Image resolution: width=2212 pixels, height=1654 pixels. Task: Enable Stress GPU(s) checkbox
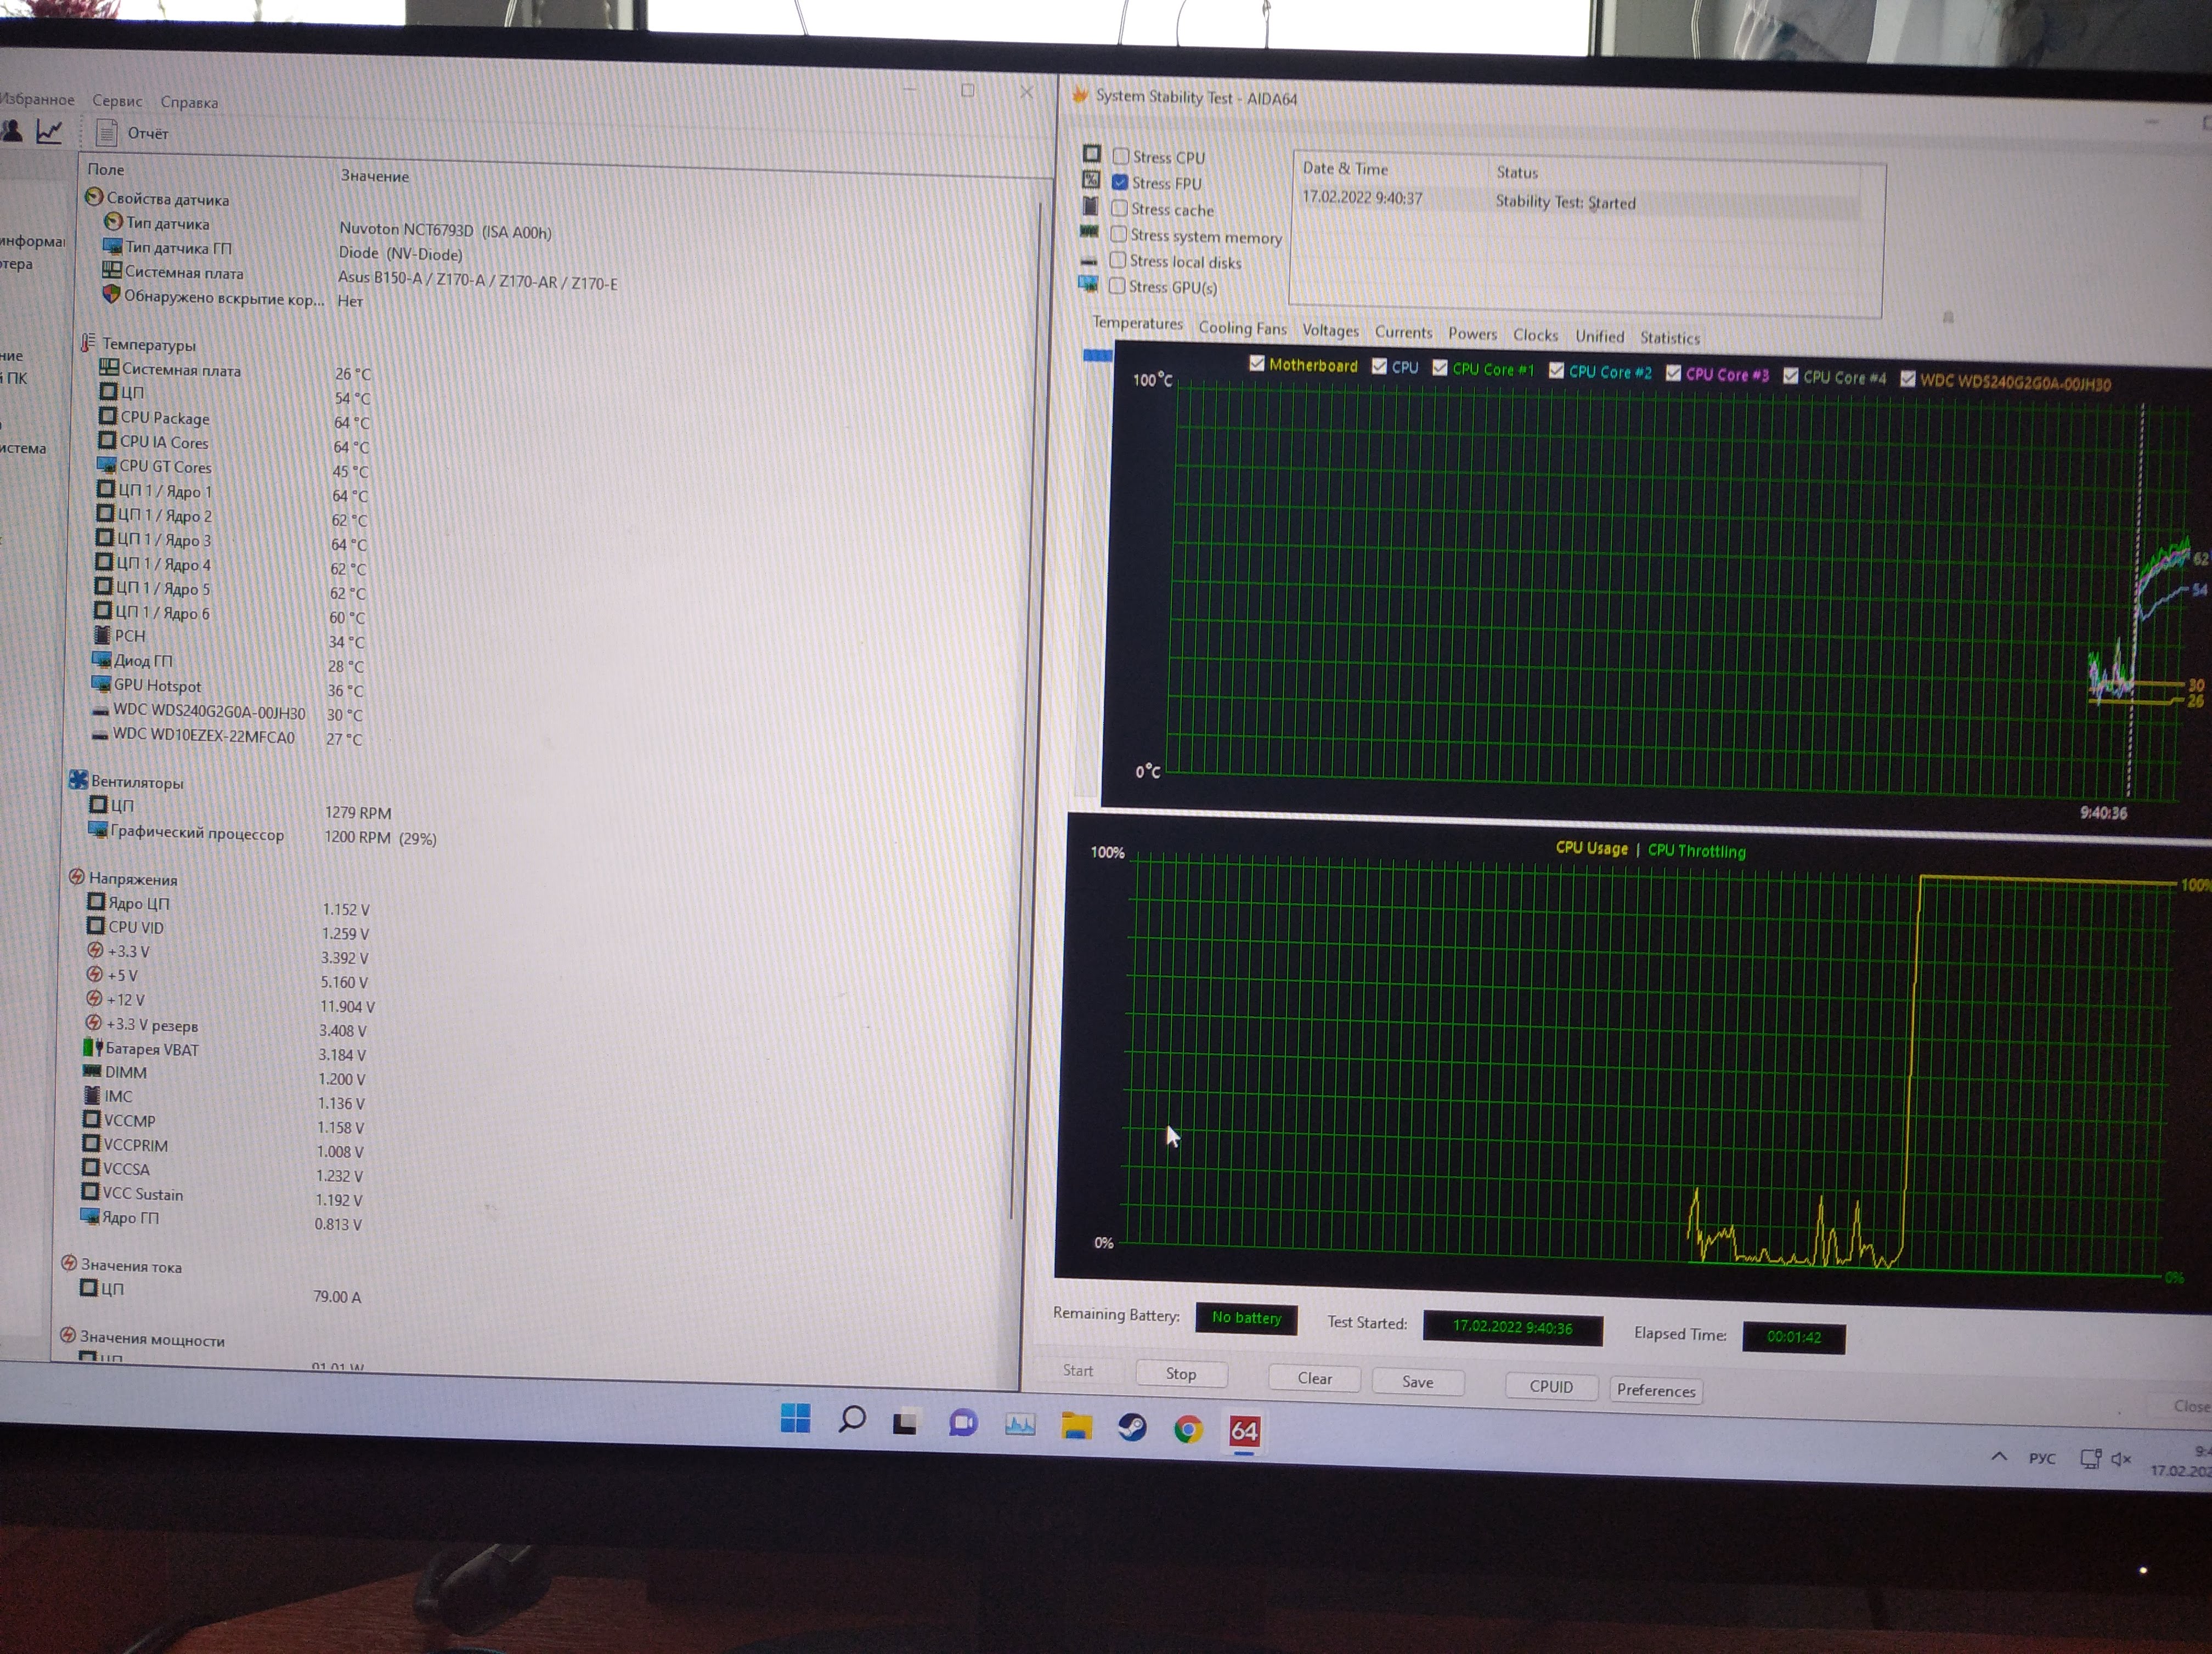[1117, 287]
